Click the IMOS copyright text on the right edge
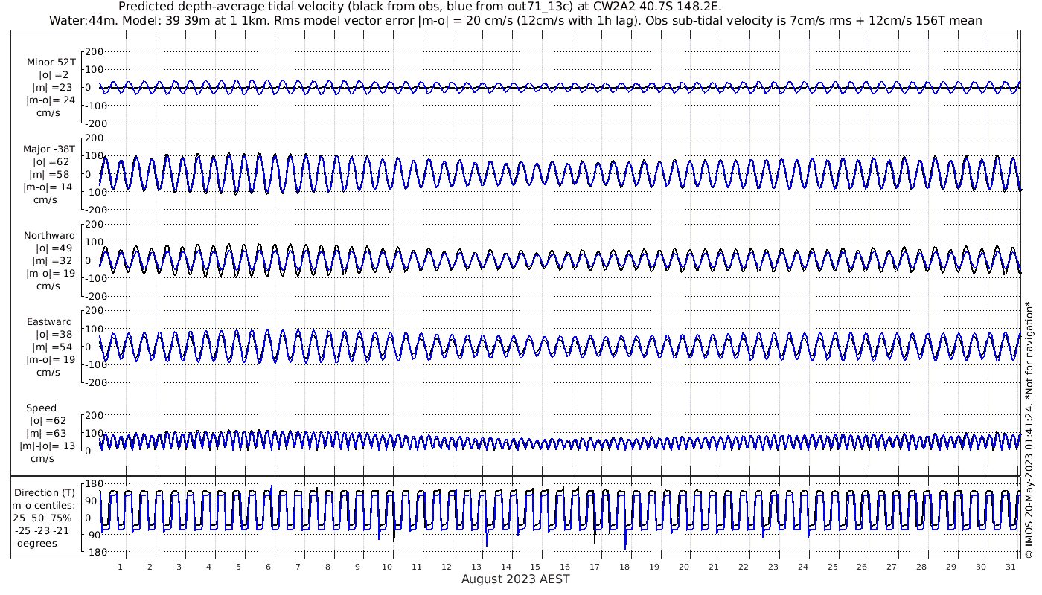The image size is (1042, 595). (1029, 430)
